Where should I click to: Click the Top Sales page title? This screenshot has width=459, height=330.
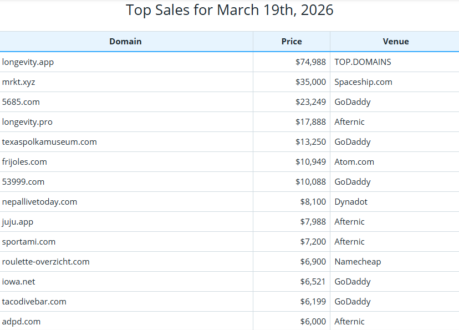(229, 10)
